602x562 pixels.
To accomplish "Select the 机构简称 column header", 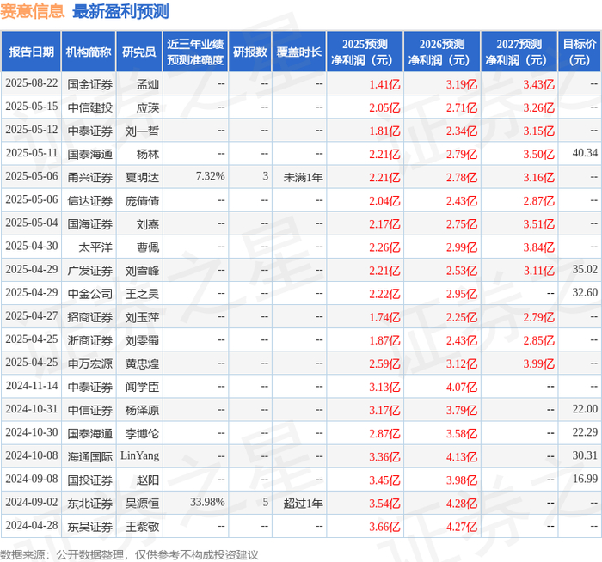I will point(89,52).
